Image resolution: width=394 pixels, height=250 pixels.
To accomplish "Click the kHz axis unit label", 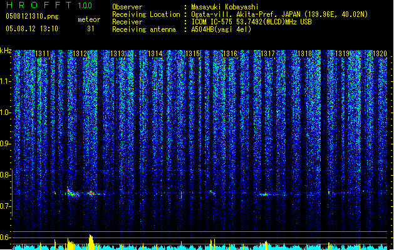I will coord(6,51).
